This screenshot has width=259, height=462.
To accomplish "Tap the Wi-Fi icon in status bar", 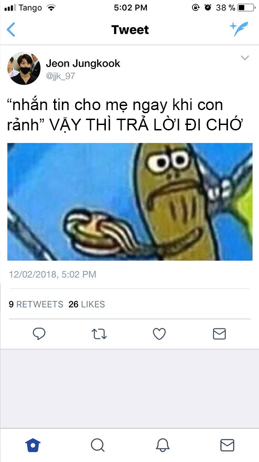I will 51,8.
